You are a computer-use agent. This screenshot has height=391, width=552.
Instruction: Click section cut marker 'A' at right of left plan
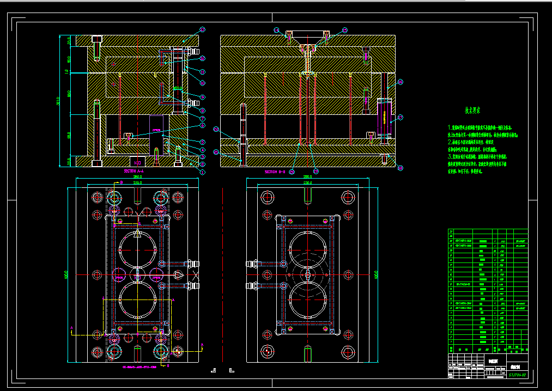[x=202, y=345]
